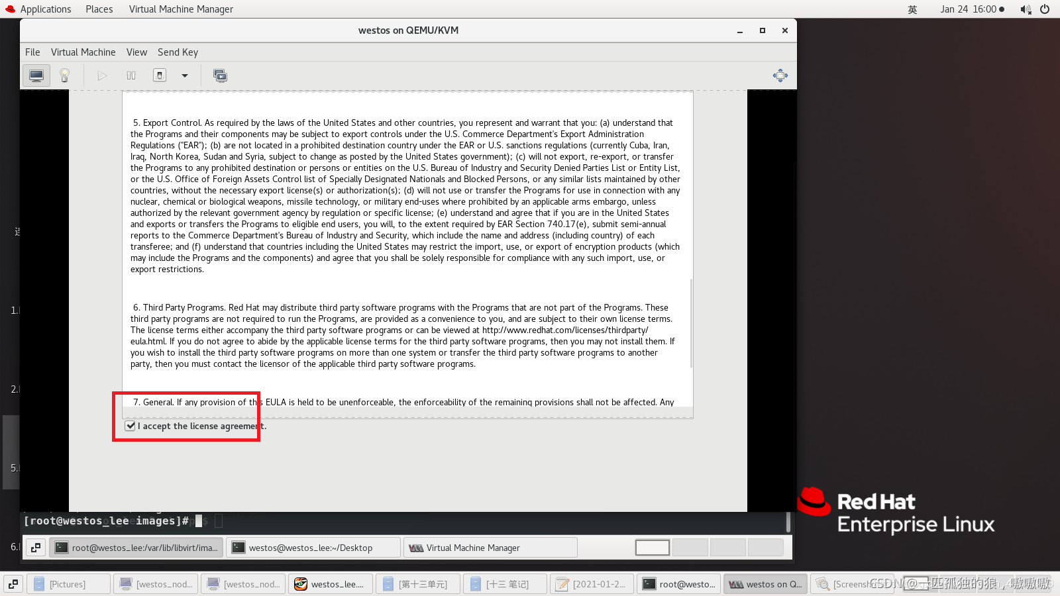
Task: Switch to inner Virtual Machine Manager task
Action: (x=490, y=548)
